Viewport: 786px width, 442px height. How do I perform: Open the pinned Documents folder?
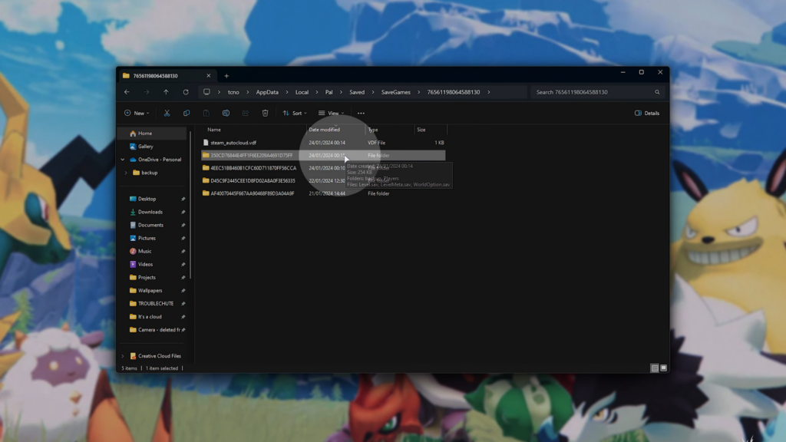tap(153, 225)
